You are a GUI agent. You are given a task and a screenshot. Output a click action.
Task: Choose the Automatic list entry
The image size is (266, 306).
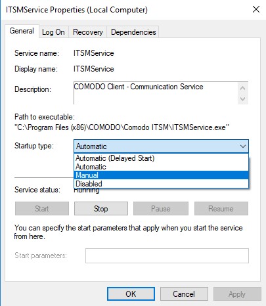161,167
